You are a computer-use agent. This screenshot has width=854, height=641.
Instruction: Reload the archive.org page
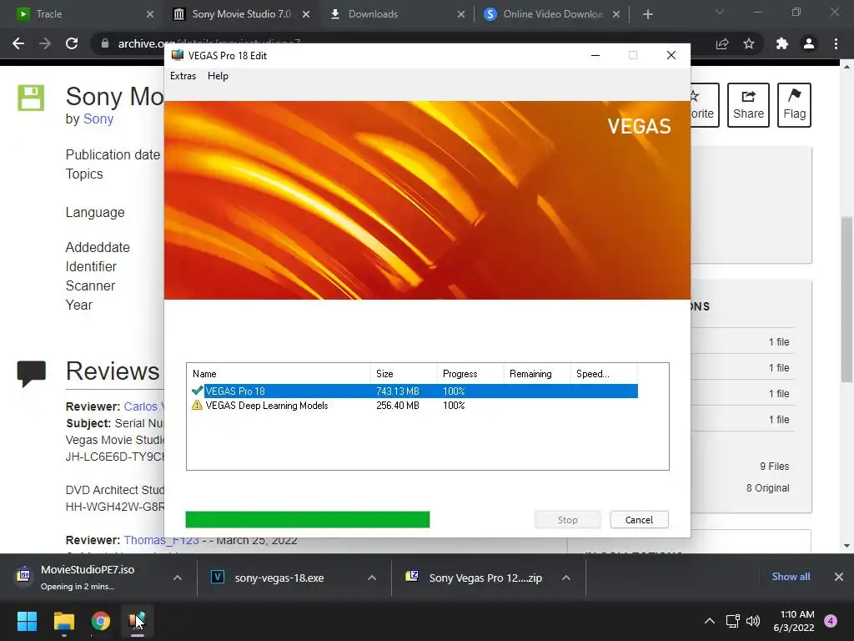72,43
